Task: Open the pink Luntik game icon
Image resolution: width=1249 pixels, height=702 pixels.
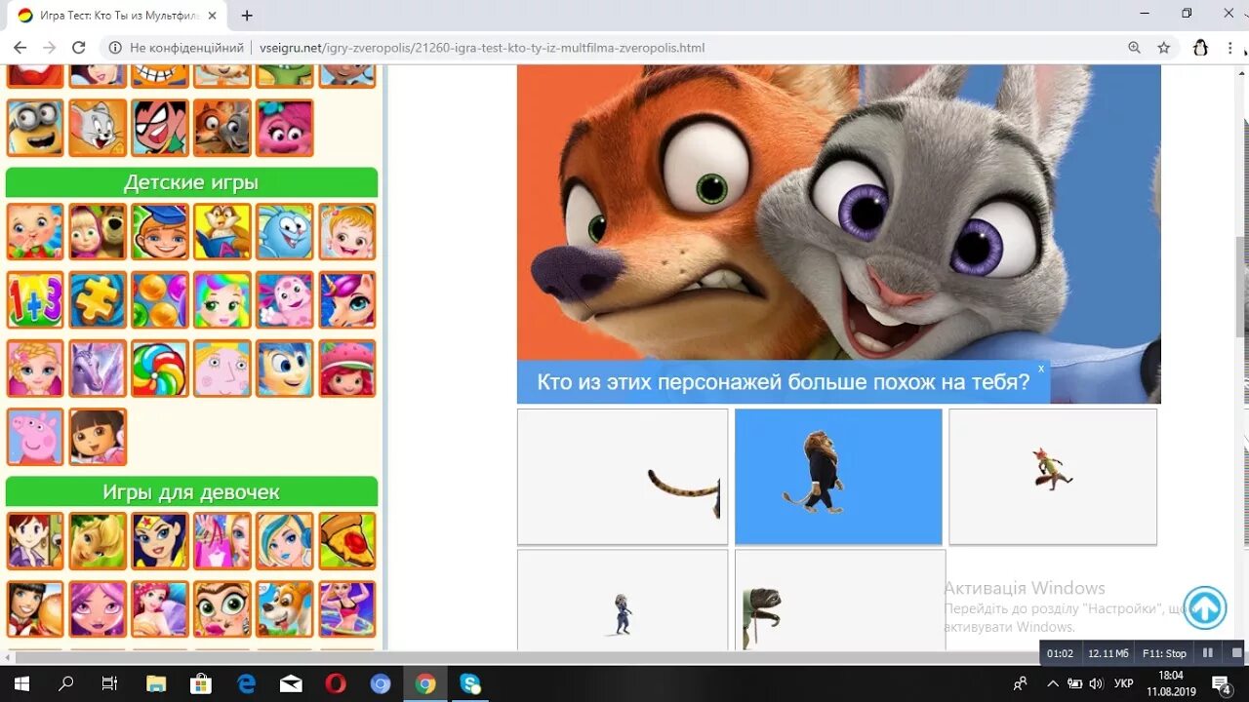Action: pos(285,300)
